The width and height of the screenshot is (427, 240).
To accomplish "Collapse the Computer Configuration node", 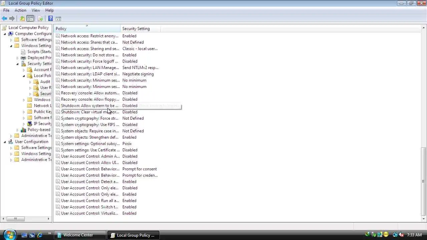I will click(5, 34).
